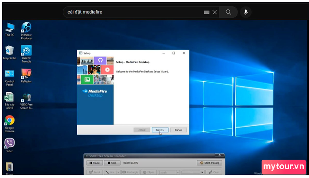This screenshot has width=309, height=178.
Task: Click the 'Setup - MediaFire Desktop' heading
Action: [x=132, y=62]
